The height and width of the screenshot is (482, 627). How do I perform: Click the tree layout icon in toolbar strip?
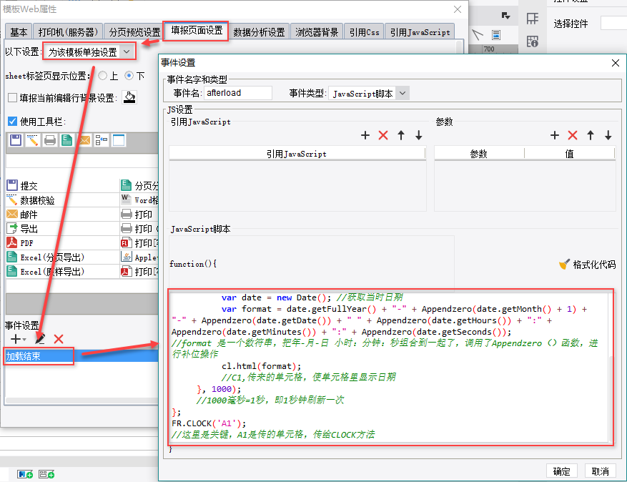pyautogui.click(x=102, y=140)
